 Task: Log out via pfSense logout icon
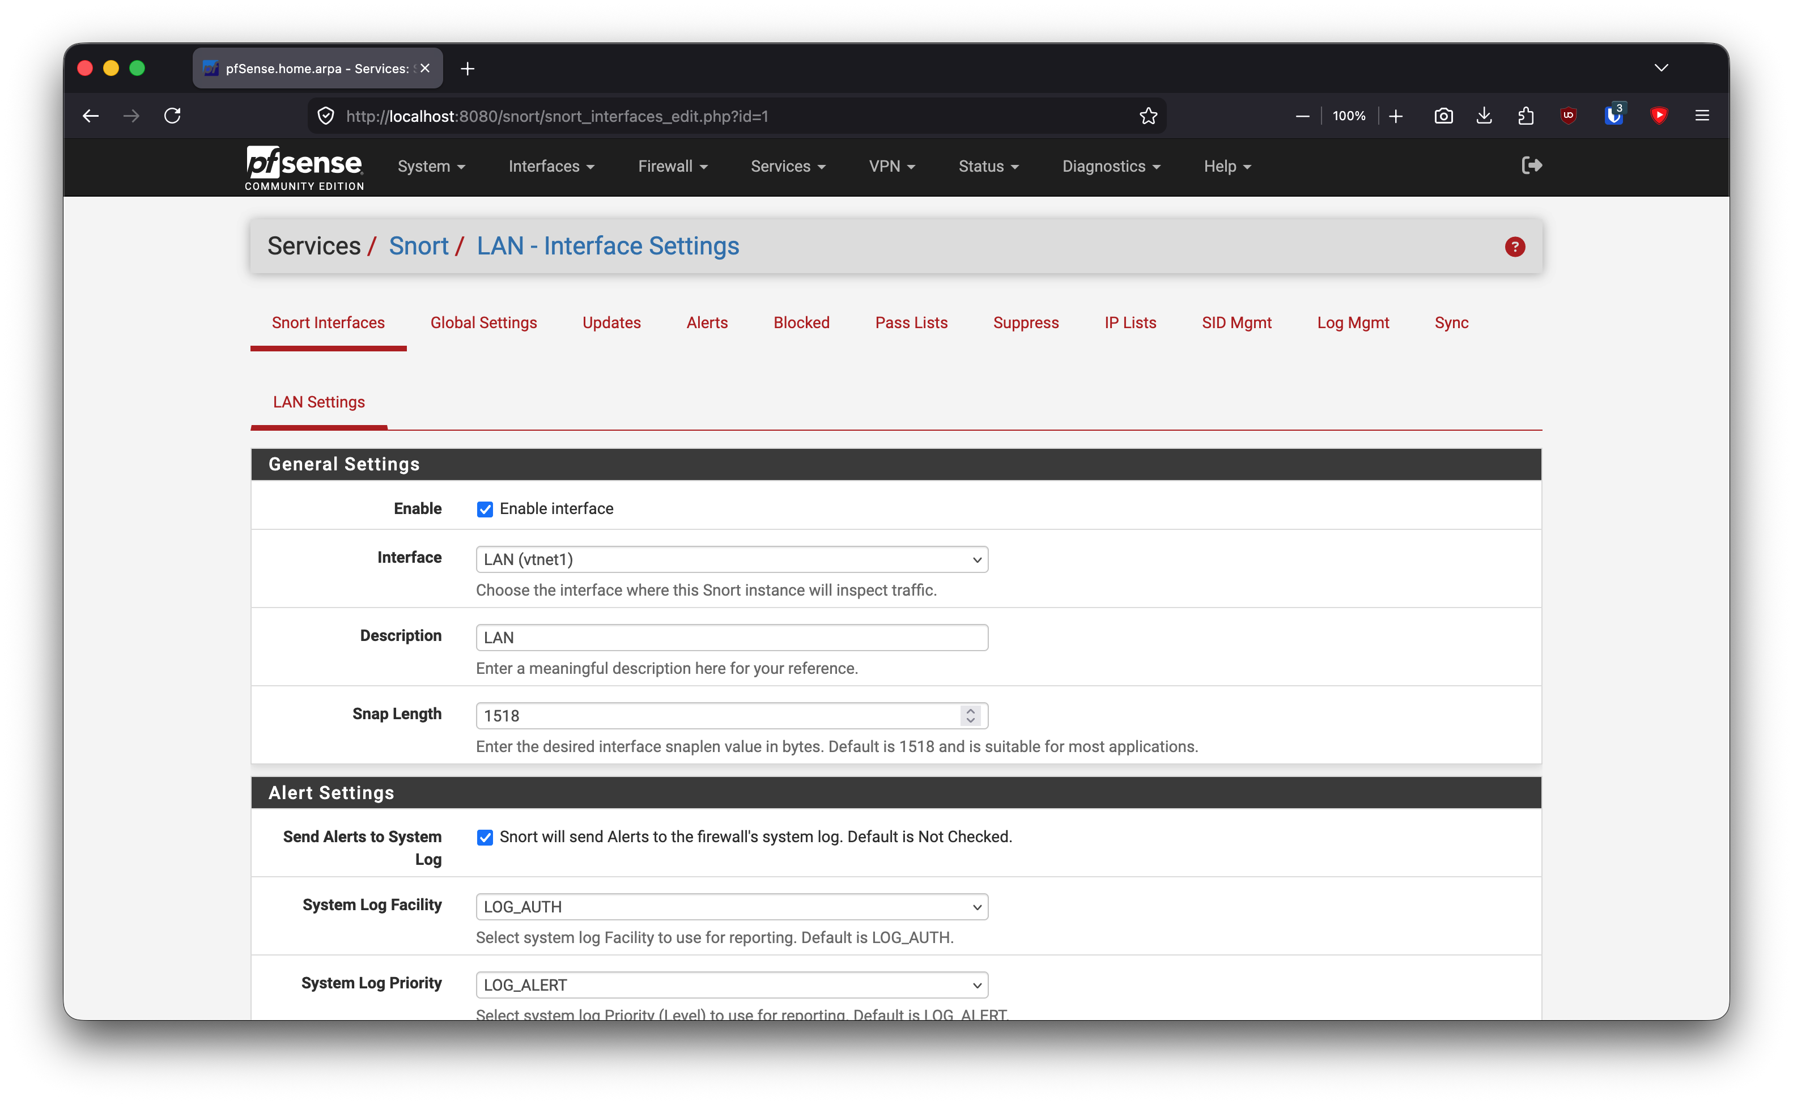(x=1531, y=165)
